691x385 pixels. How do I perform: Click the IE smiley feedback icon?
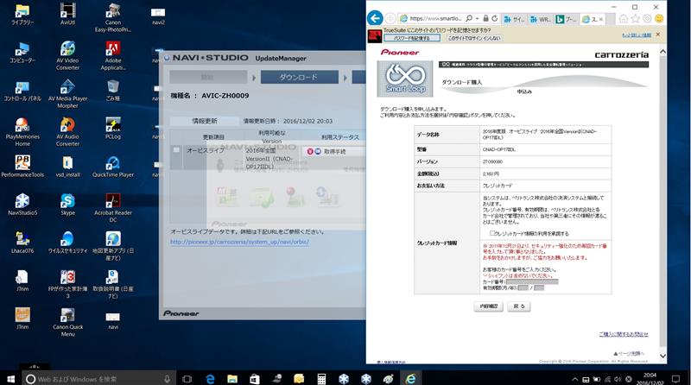(x=659, y=18)
